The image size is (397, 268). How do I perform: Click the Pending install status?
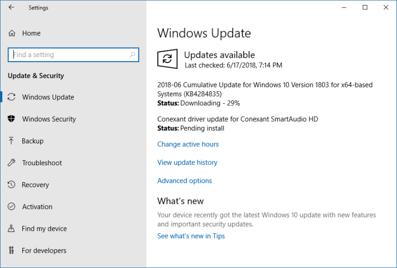[202, 128]
